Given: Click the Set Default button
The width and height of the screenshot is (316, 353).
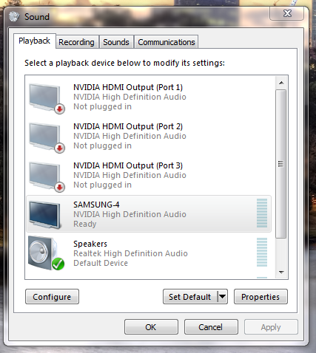Looking at the screenshot, I should click(x=190, y=297).
